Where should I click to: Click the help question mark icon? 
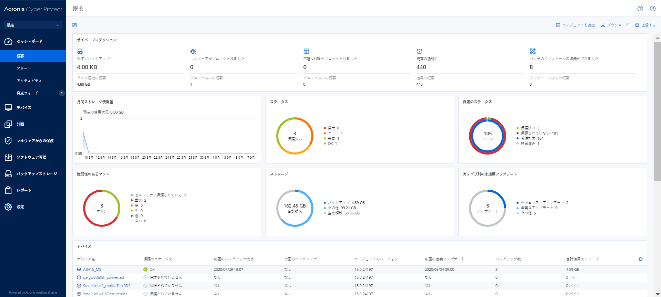pos(640,9)
